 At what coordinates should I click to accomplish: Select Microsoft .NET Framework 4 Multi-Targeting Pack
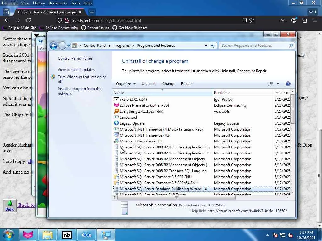[161, 129]
